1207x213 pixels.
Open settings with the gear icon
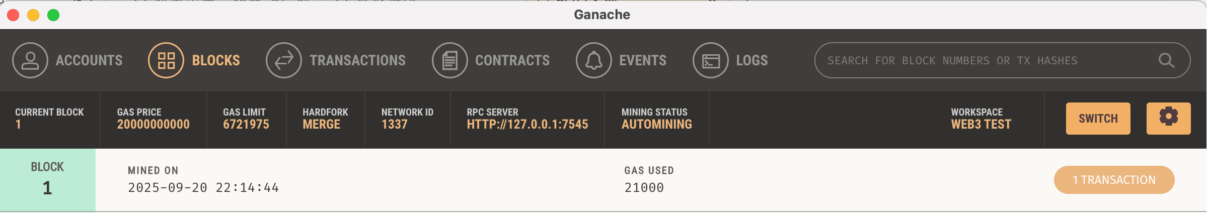tap(1168, 119)
